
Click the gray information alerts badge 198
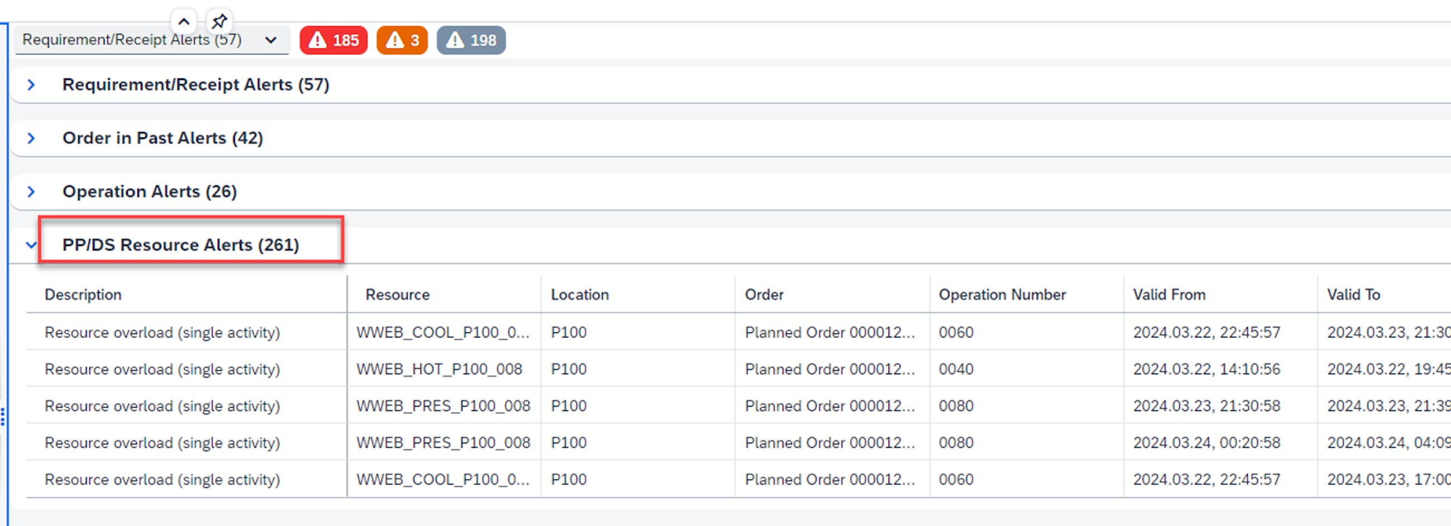471,41
